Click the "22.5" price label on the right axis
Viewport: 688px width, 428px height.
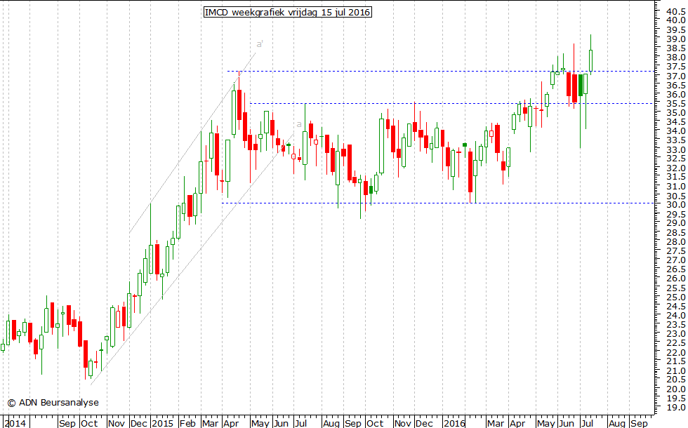tap(675, 342)
